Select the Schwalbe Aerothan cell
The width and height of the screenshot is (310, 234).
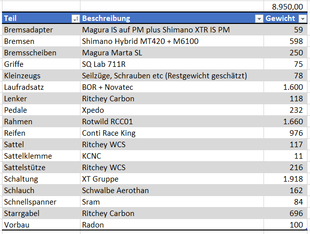point(115,191)
